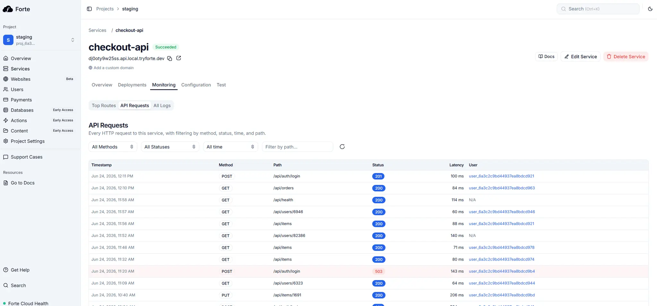Select the Monitoring tab

click(x=164, y=85)
